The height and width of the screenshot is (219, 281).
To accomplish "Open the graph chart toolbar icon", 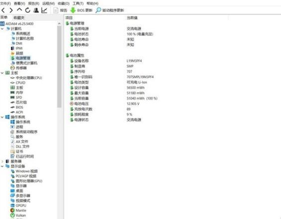I will click(x=44, y=10).
